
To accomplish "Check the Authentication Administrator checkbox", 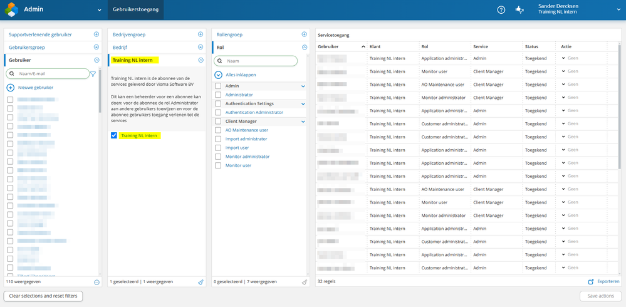I will 218,113.
